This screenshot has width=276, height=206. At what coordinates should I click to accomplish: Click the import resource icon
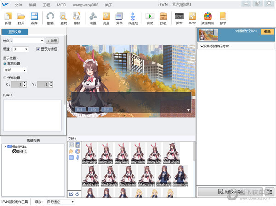[71, 194]
